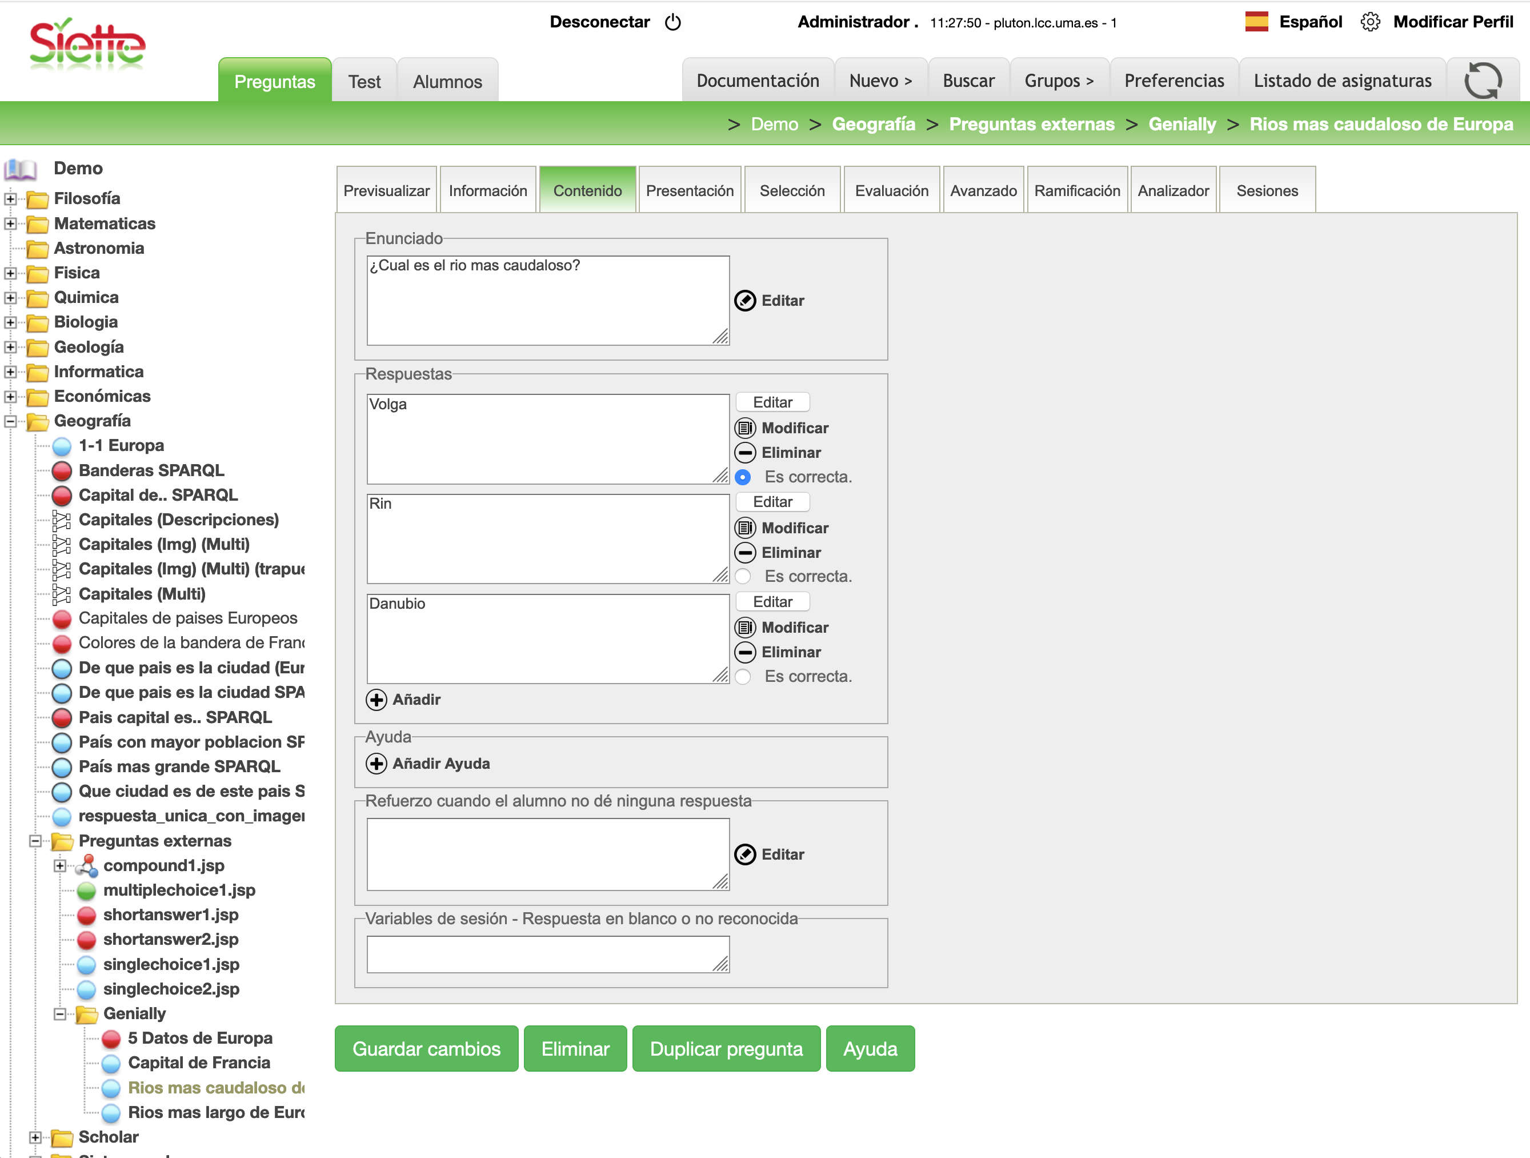This screenshot has width=1530, height=1158.
Task: Mark the Danubio answer as correct
Action: click(743, 676)
